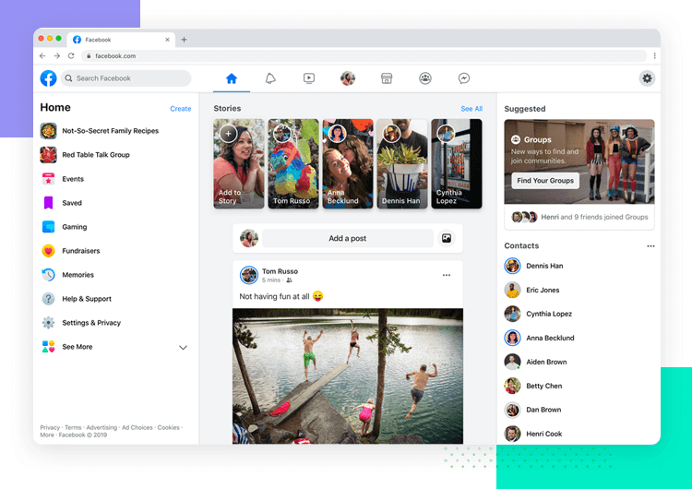Expand See More chevron in sidebar
This screenshot has width=692, height=489.
click(183, 347)
